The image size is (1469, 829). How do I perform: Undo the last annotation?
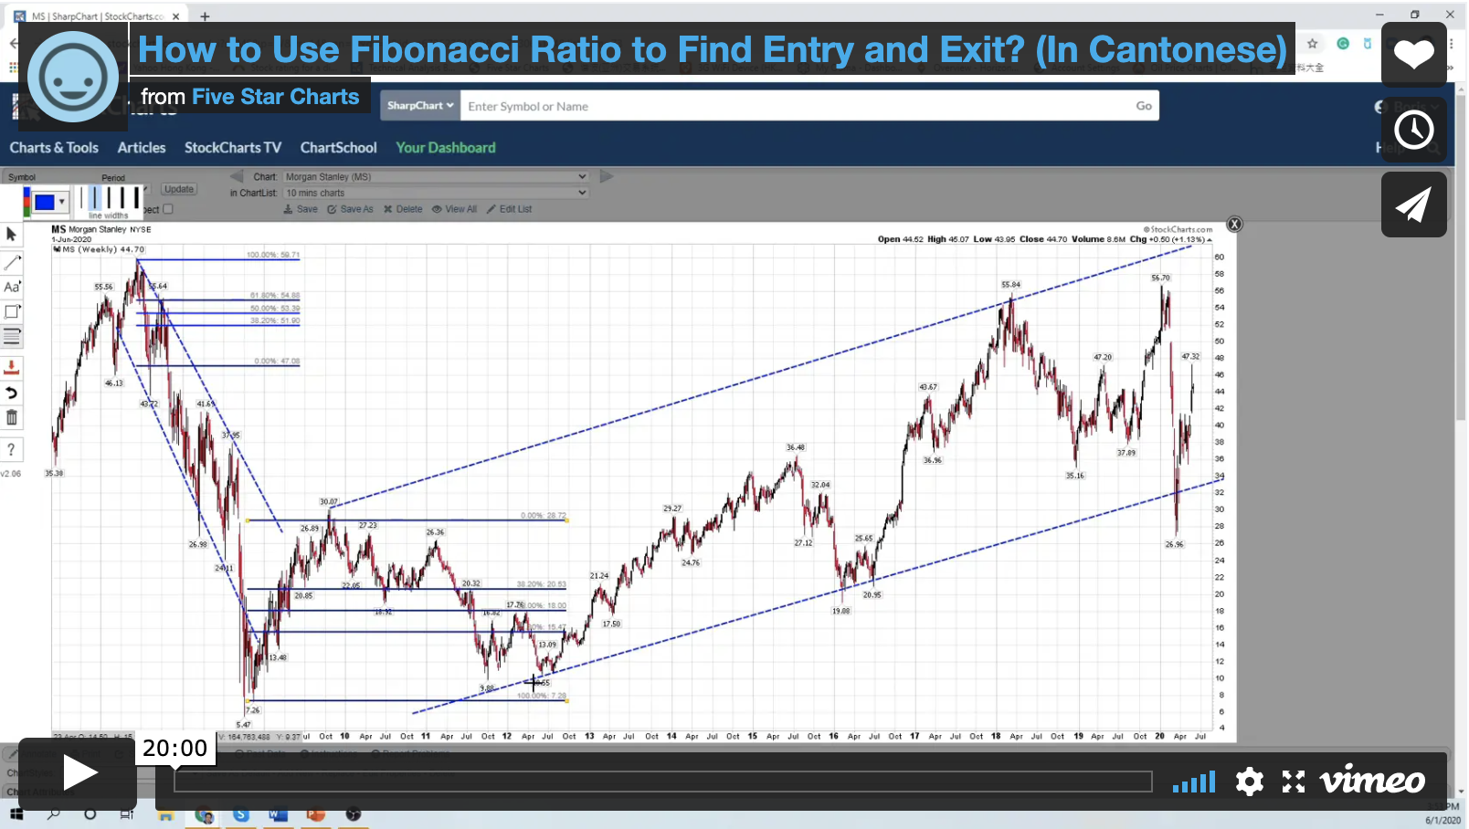coord(12,393)
